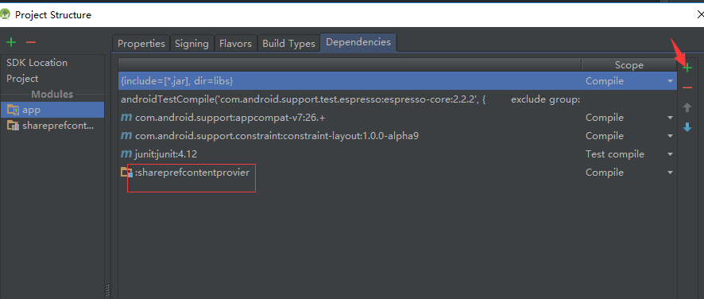Move dependency up with gray arrow
704x299 pixels.
pos(687,107)
